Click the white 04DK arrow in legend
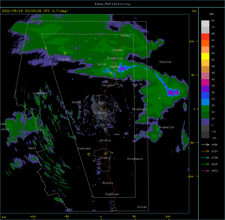 click(x=205, y=144)
